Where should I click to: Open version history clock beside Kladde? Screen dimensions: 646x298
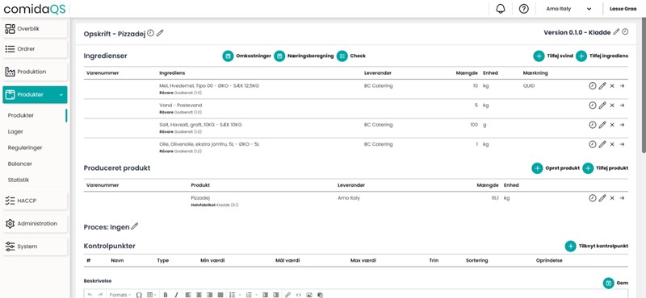point(625,31)
